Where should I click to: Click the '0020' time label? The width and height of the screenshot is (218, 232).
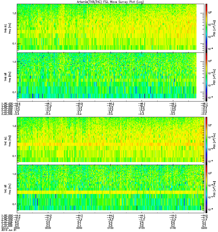tap(48, 228)
